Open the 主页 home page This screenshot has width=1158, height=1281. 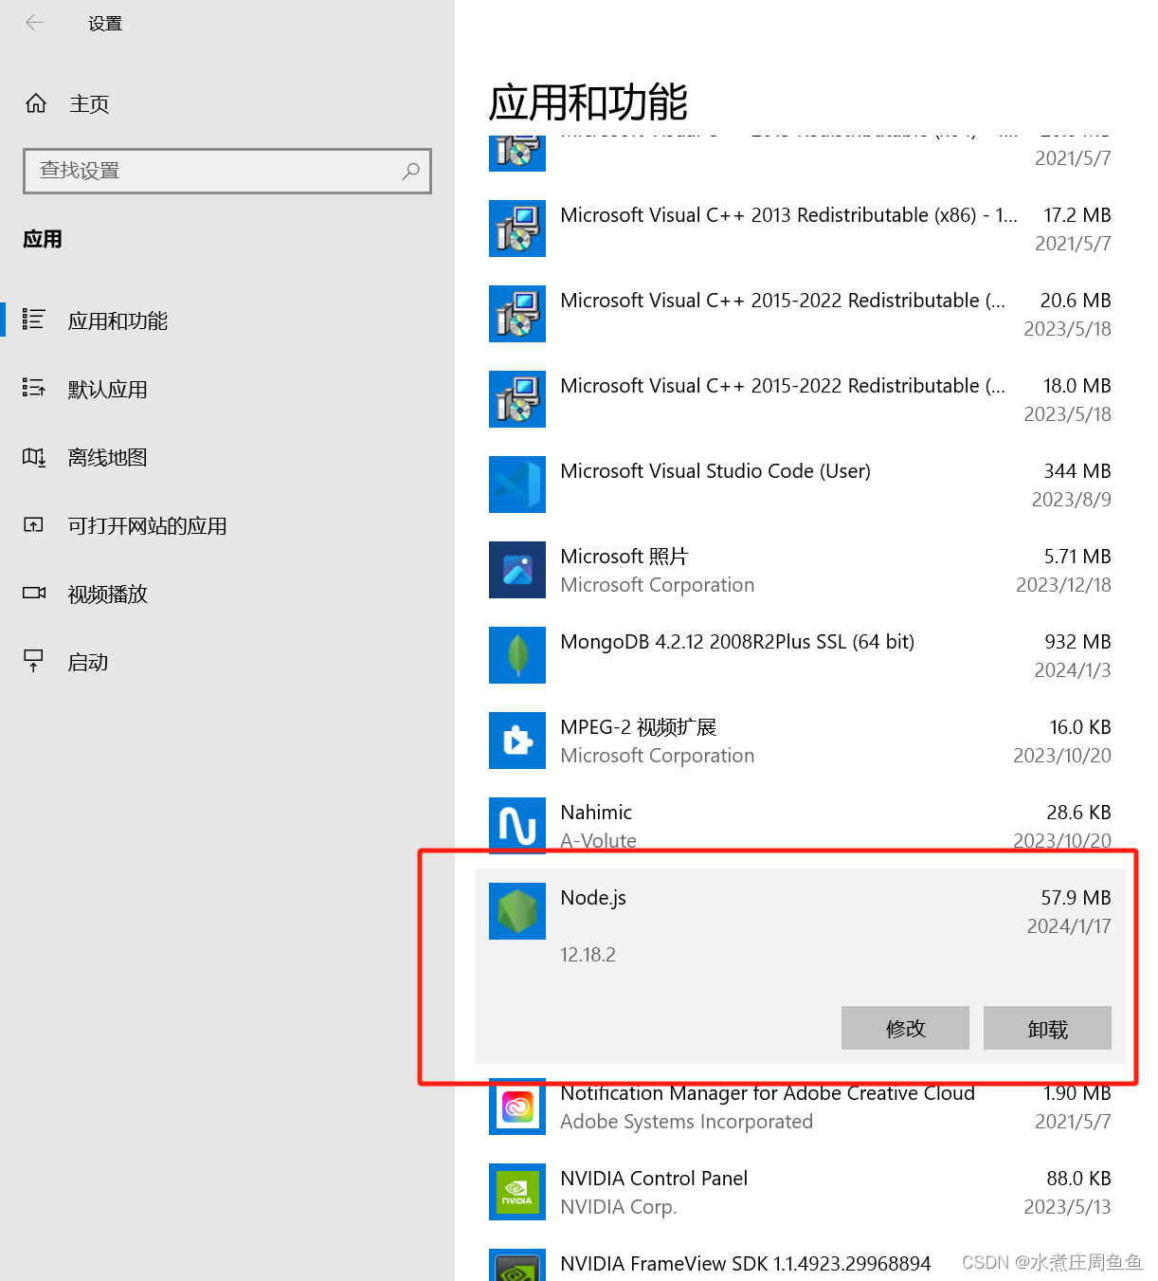89,104
